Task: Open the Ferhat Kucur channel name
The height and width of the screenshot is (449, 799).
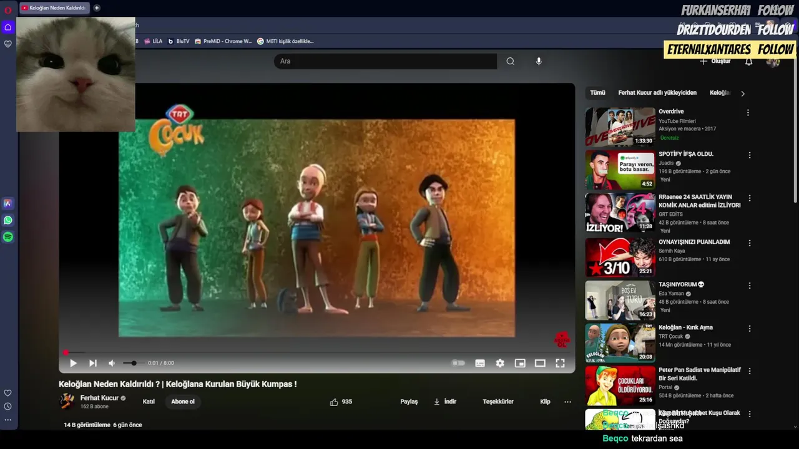Action: [99, 398]
